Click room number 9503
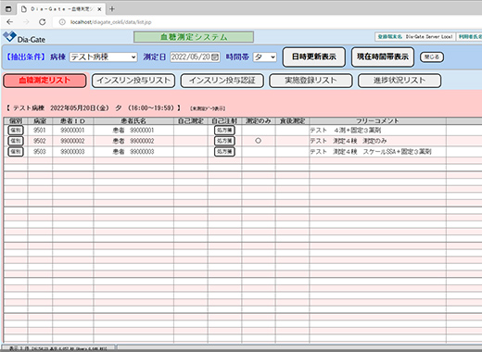Viewport: 482px width, 352px height. pyautogui.click(x=40, y=152)
